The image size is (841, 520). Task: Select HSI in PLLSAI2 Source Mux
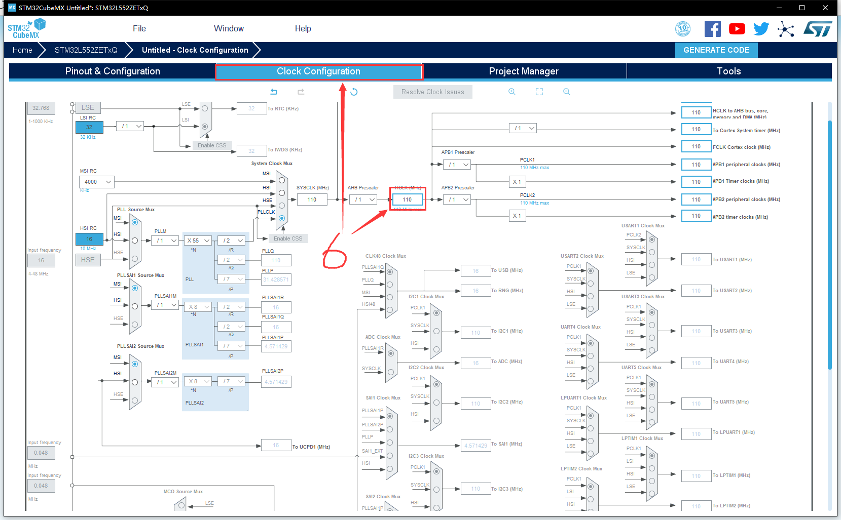pos(135,382)
